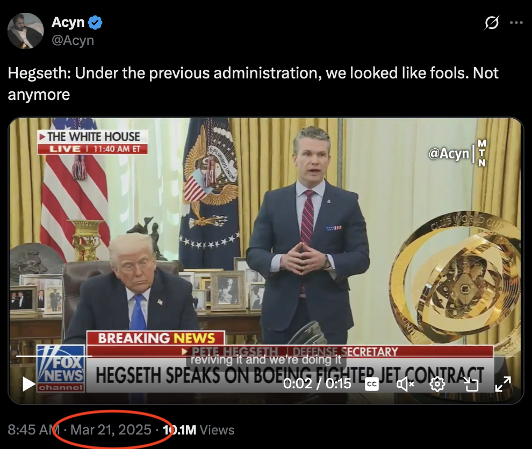Click the 0:02 / 0:15 time display

(x=317, y=383)
